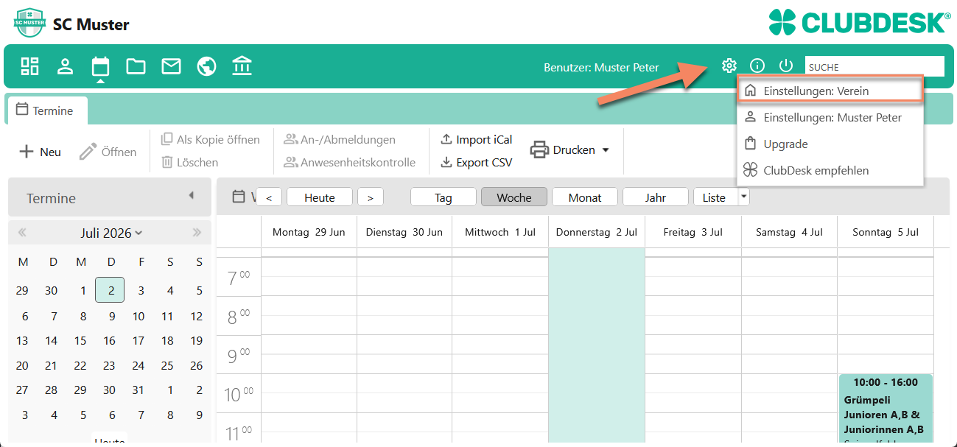Open Anwesenheitskontrolle

pyautogui.click(x=349, y=162)
